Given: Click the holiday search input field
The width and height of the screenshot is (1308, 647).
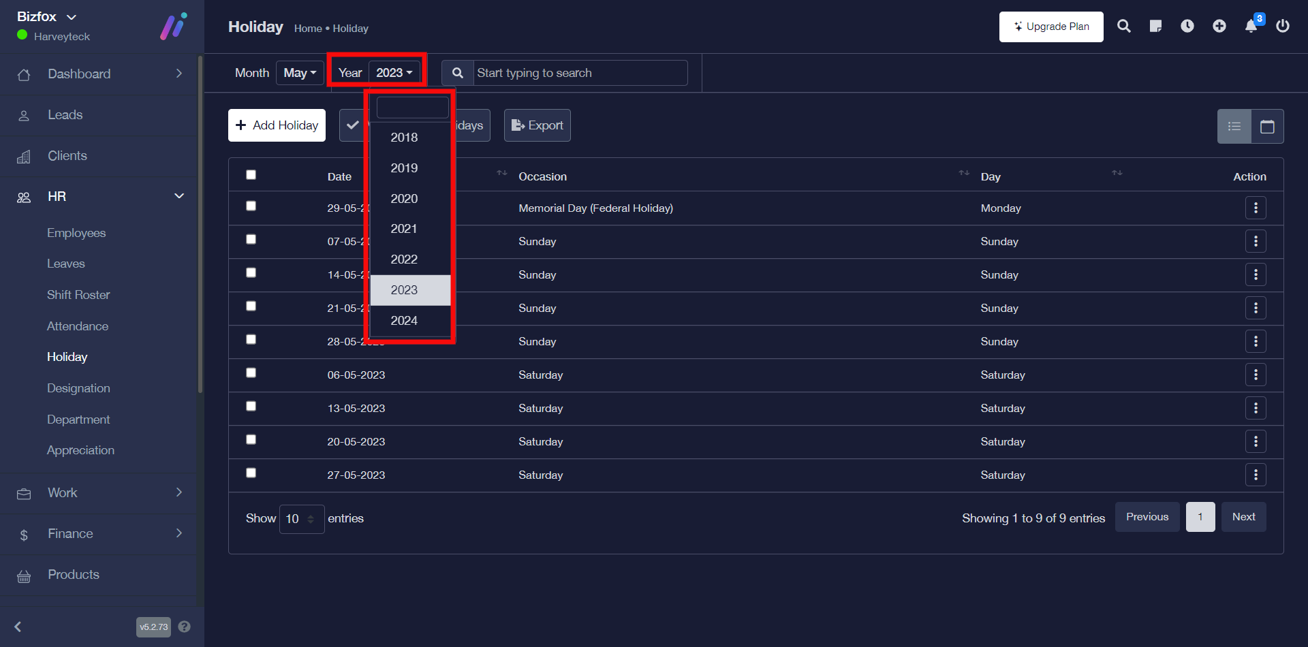Looking at the screenshot, I should click(x=579, y=73).
